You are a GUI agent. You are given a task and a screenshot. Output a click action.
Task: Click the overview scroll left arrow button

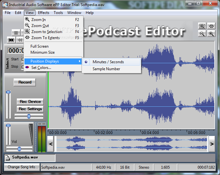click(x=51, y=144)
